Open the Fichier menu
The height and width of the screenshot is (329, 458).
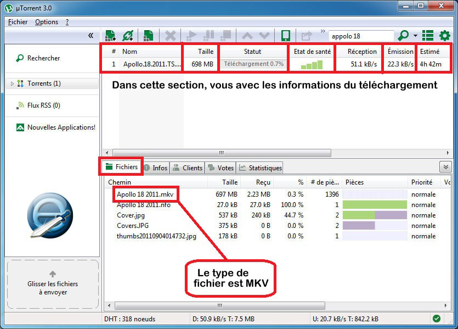coord(18,22)
